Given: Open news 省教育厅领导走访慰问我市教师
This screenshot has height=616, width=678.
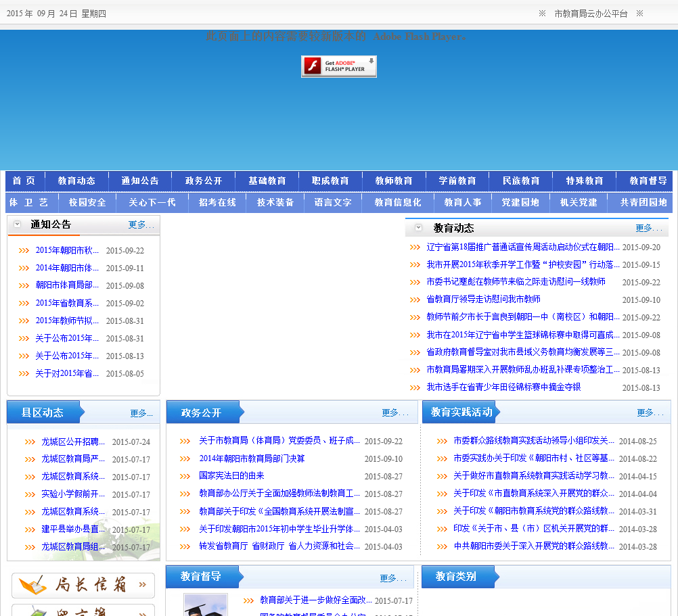Looking at the screenshot, I should 483,299.
